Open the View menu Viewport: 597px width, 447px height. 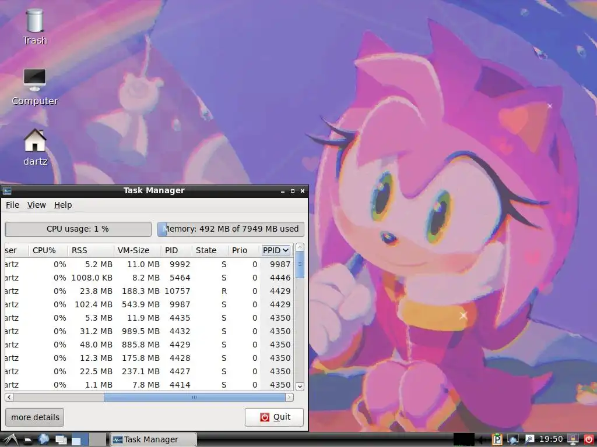coord(37,205)
